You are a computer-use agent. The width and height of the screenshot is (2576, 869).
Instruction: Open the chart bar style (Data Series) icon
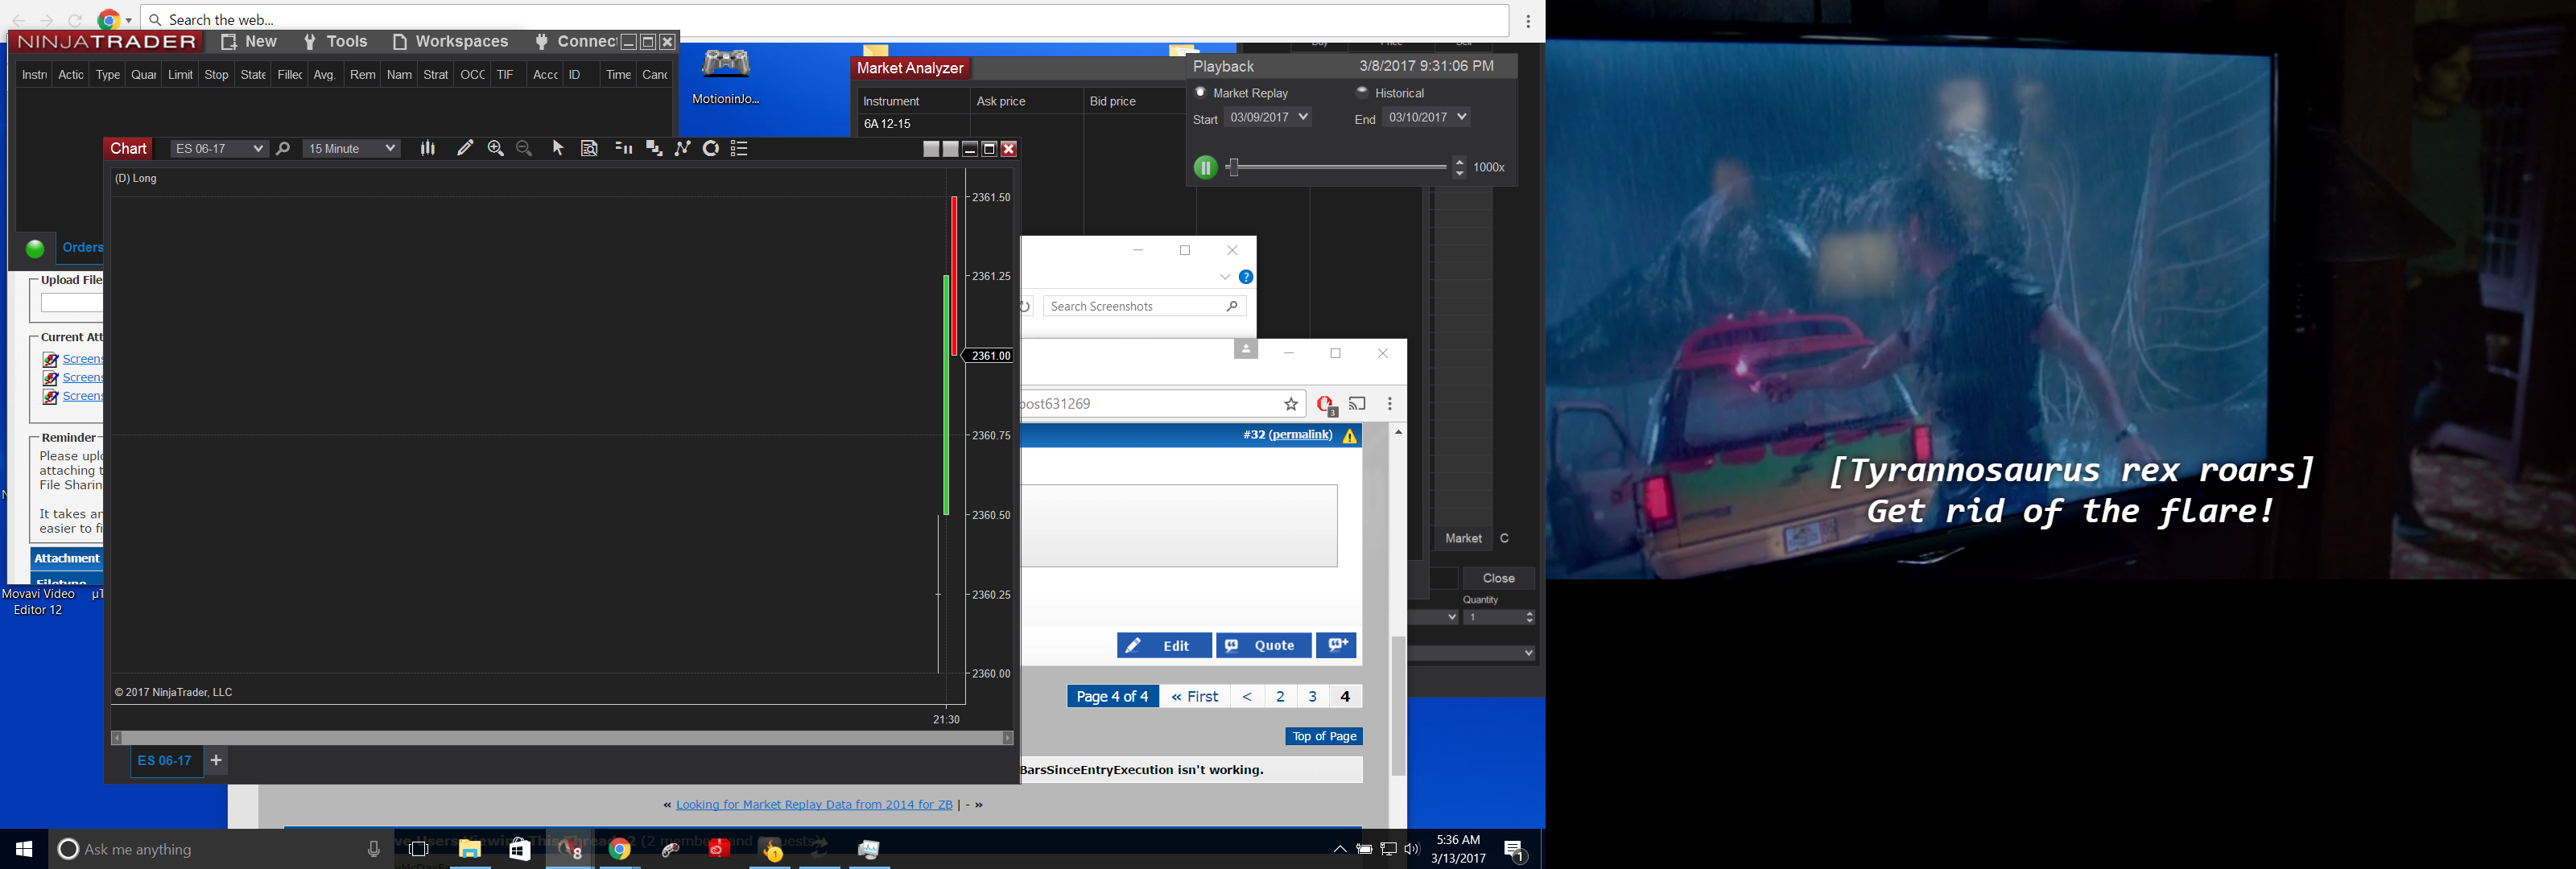428,148
